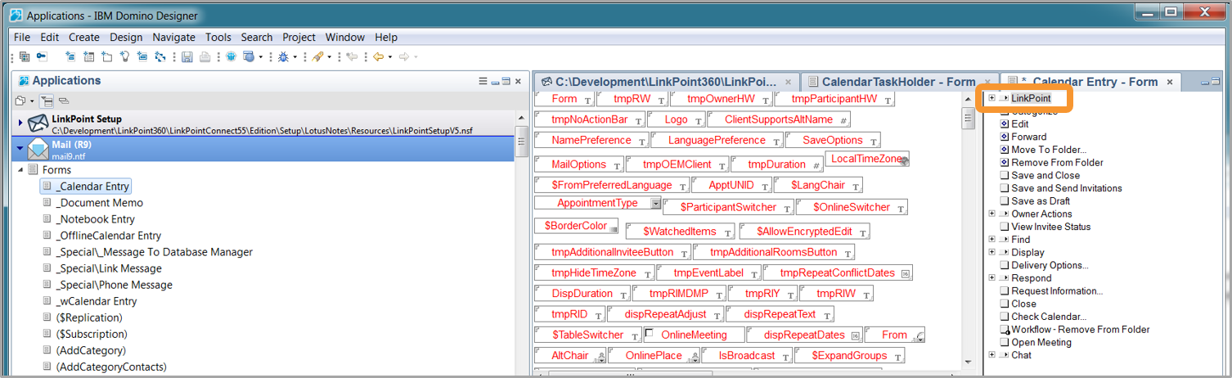Click the tmpAdditionalInviteeButton field
The width and height of the screenshot is (1232, 378).
(x=613, y=252)
